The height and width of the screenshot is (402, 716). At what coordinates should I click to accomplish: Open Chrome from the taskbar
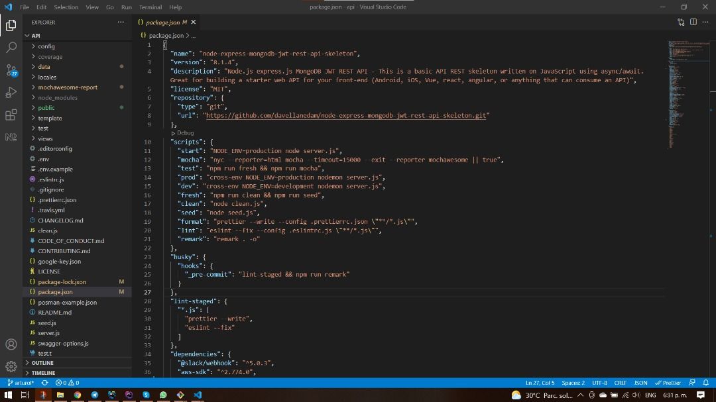(78, 395)
